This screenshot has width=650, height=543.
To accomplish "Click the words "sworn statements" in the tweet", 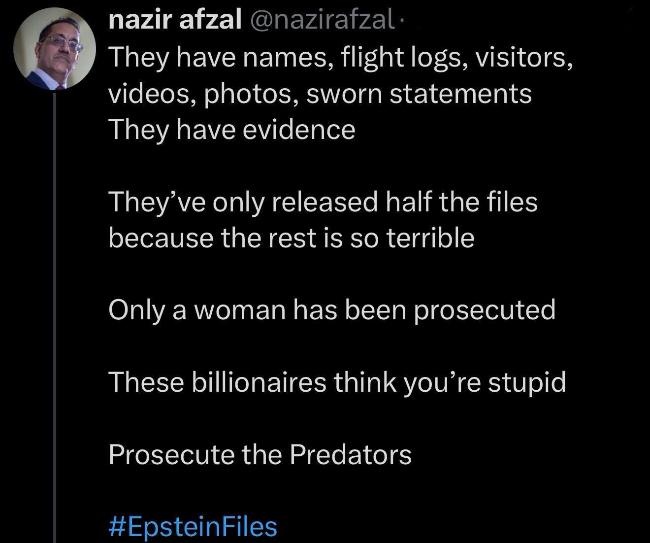I will coord(419,94).
